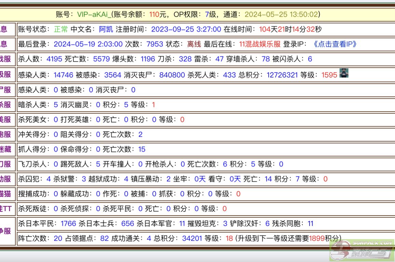
Task: Click 杀狱警 value 3
Action: (84, 179)
